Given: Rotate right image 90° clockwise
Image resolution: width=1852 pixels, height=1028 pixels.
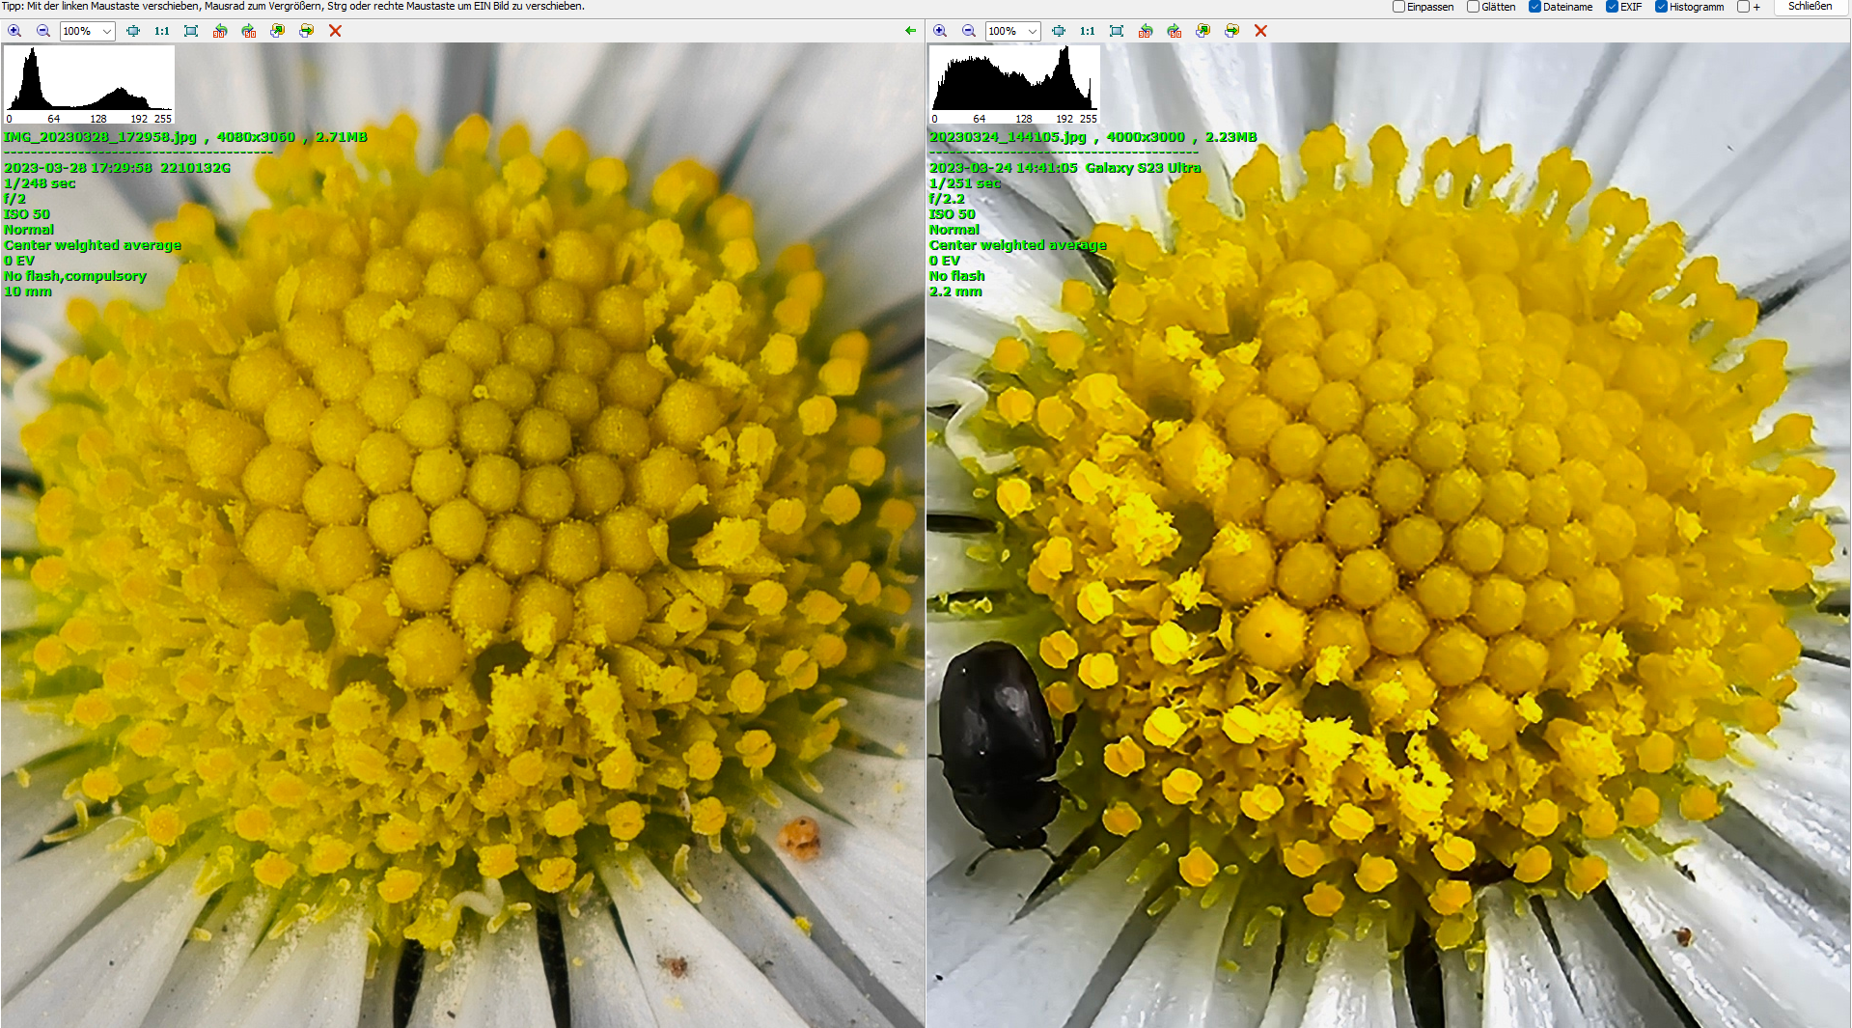Looking at the screenshot, I should point(1174,31).
